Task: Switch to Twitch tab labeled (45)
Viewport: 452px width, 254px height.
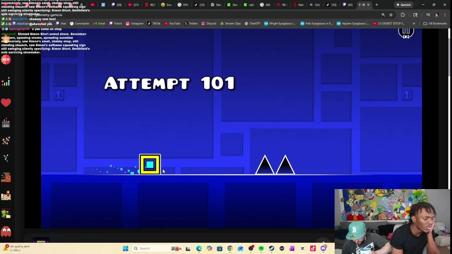Action: tap(348, 5)
